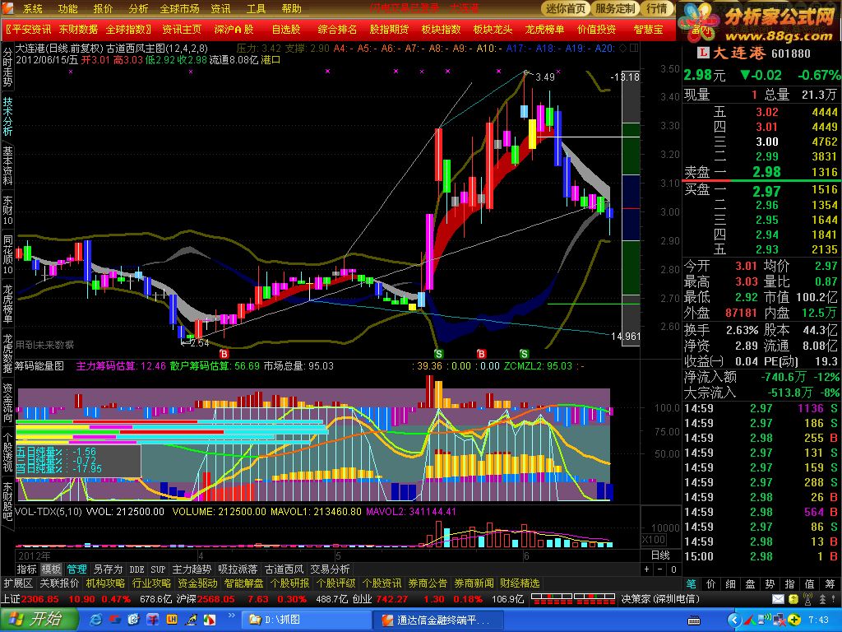Click the 上证 index value 2306.85
This screenshot has width=842, height=632.
pyautogui.click(x=40, y=599)
